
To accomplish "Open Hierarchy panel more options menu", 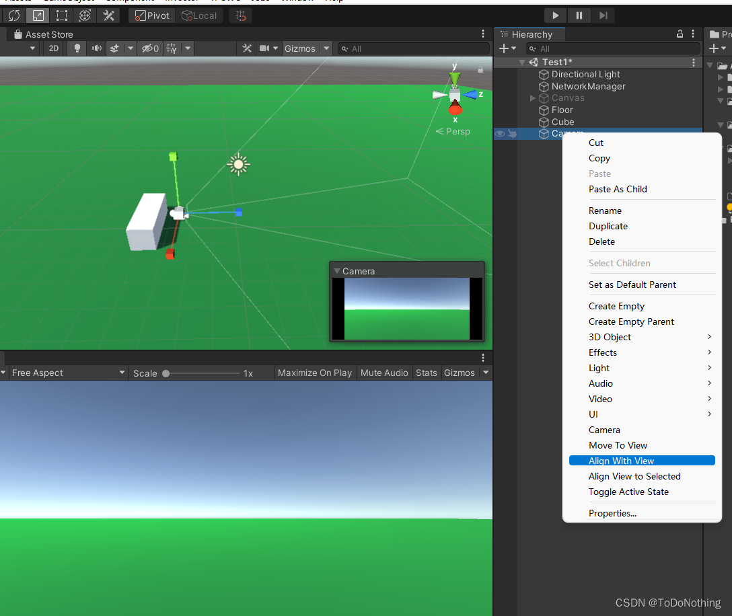I will (x=693, y=34).
